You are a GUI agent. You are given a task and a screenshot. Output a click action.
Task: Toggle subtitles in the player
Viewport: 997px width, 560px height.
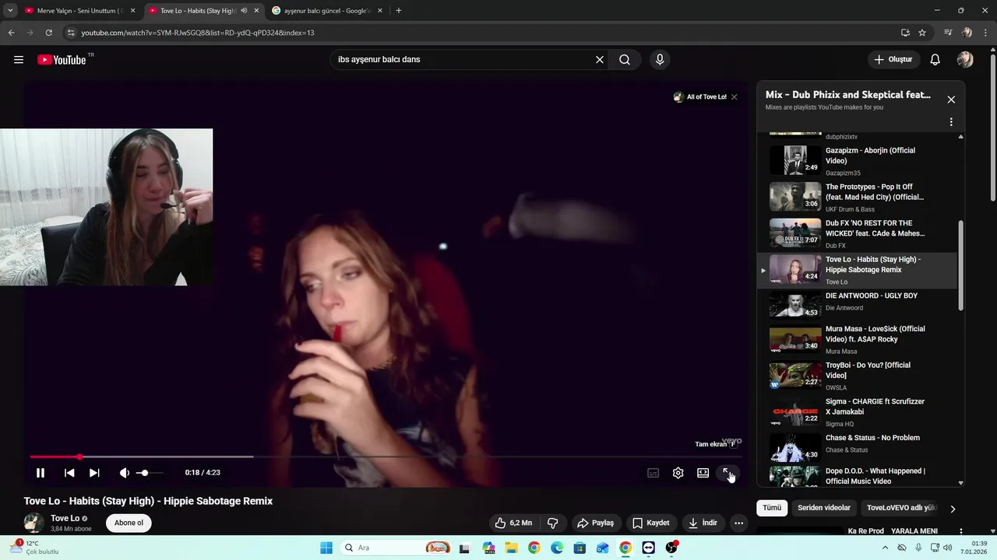(653, 473)
